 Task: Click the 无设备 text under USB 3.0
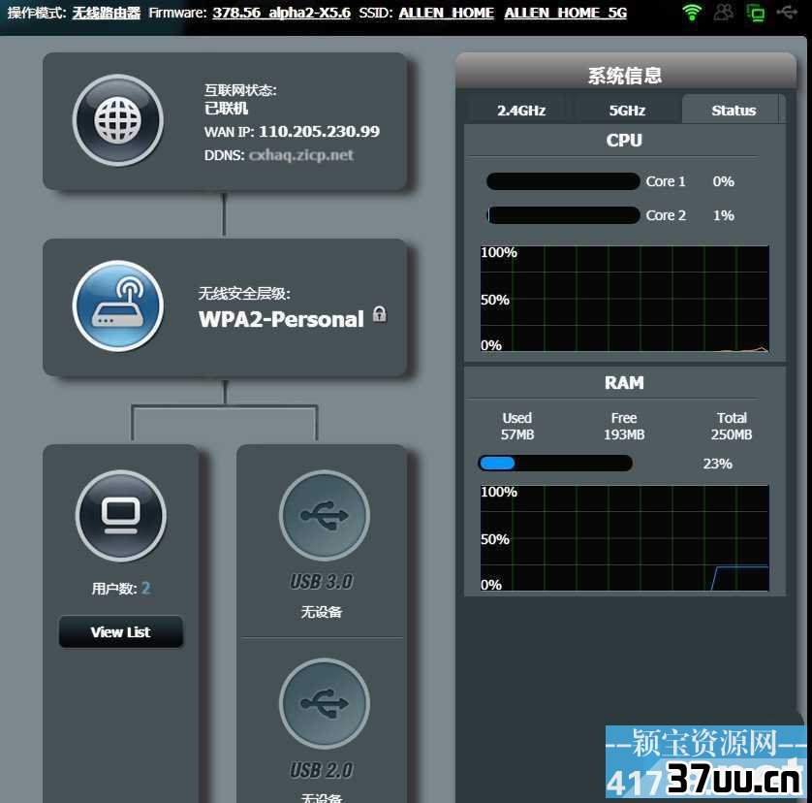[x=322, y=612]
